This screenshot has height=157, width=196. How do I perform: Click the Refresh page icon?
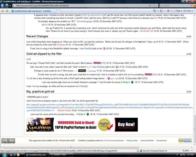click(x=153, y=6)
